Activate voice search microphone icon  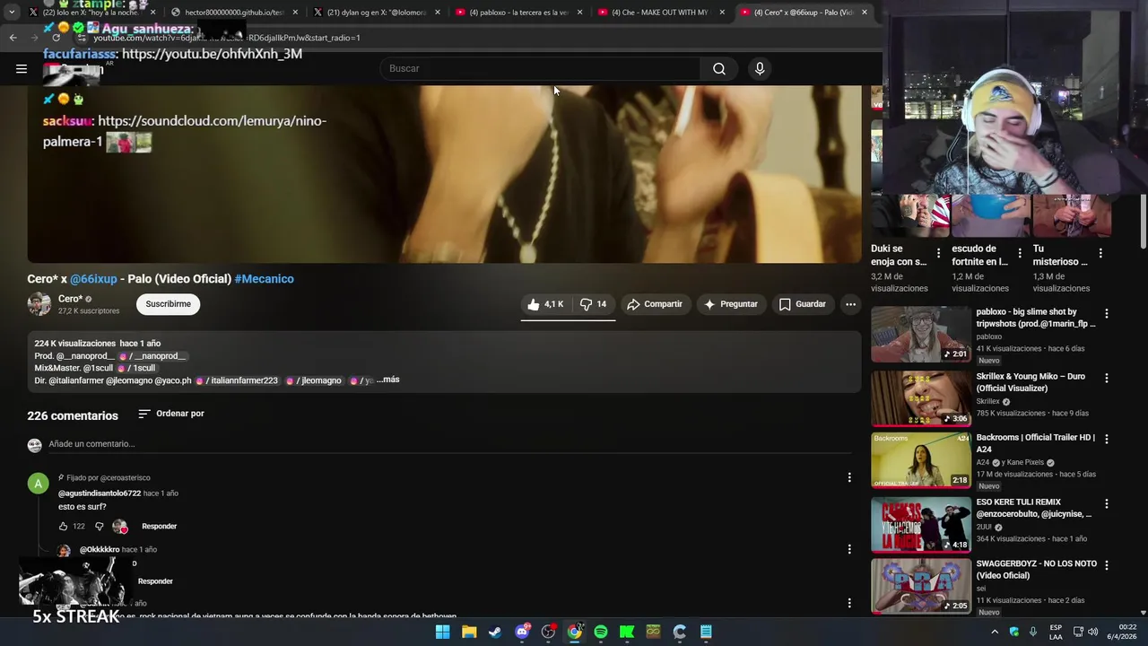point(760,69)
